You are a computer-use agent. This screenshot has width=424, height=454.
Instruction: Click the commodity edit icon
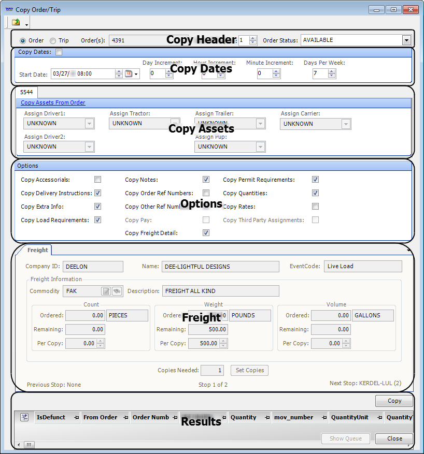tap(106, 291)
